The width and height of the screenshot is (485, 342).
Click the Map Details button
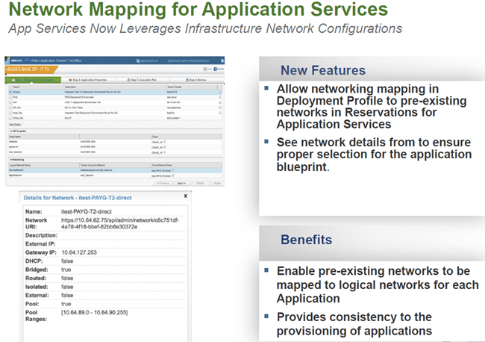(15, 123)
